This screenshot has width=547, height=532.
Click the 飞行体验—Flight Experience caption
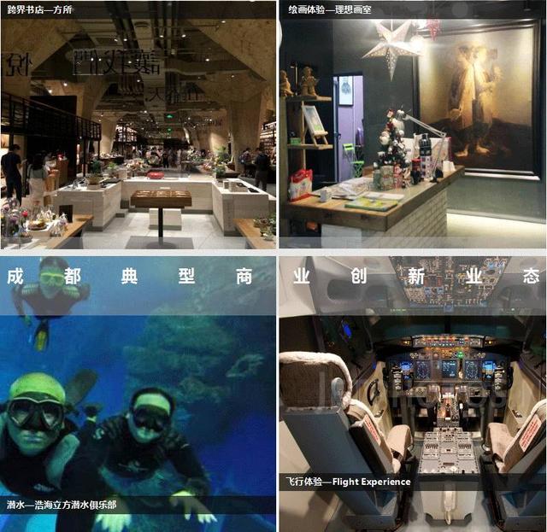coord(350,482)
